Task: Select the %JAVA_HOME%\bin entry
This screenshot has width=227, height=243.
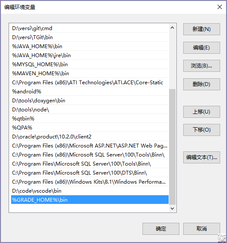Action: click(89, 46)
